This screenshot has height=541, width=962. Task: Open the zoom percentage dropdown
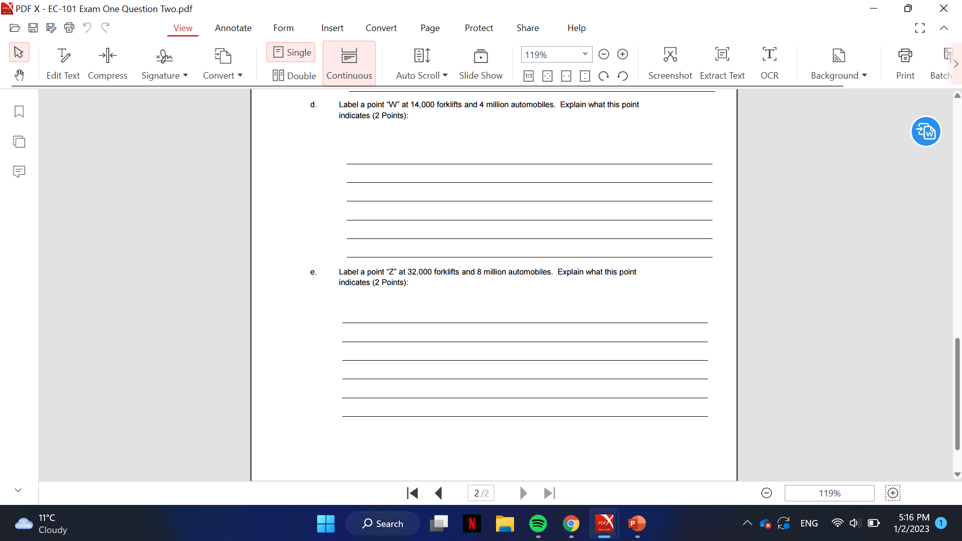584,54
